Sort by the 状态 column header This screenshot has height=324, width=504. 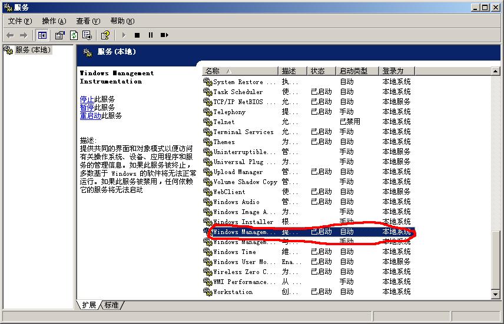321,71
